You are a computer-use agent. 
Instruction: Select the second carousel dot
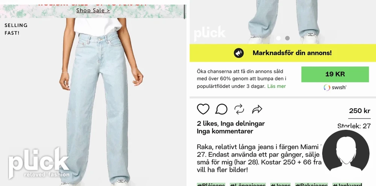pos(287,38)
